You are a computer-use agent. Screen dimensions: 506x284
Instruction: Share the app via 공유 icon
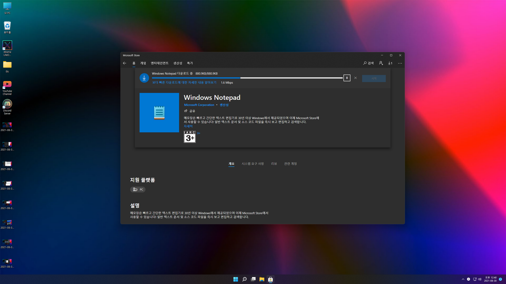(190, 111)
